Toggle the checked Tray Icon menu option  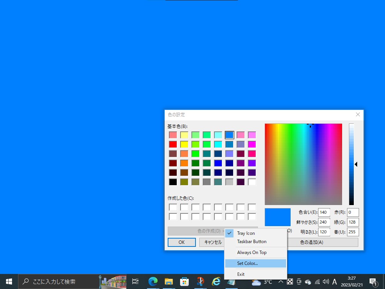point(255,233)
